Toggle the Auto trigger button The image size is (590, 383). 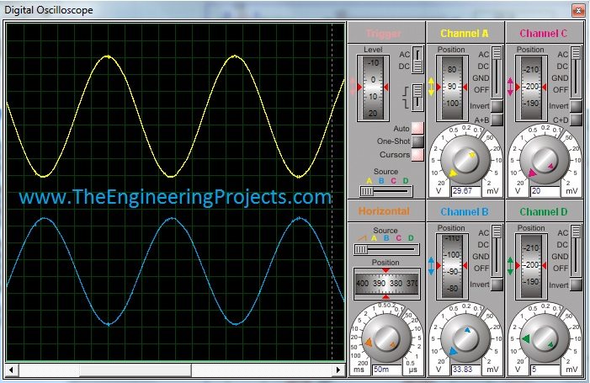417,128
